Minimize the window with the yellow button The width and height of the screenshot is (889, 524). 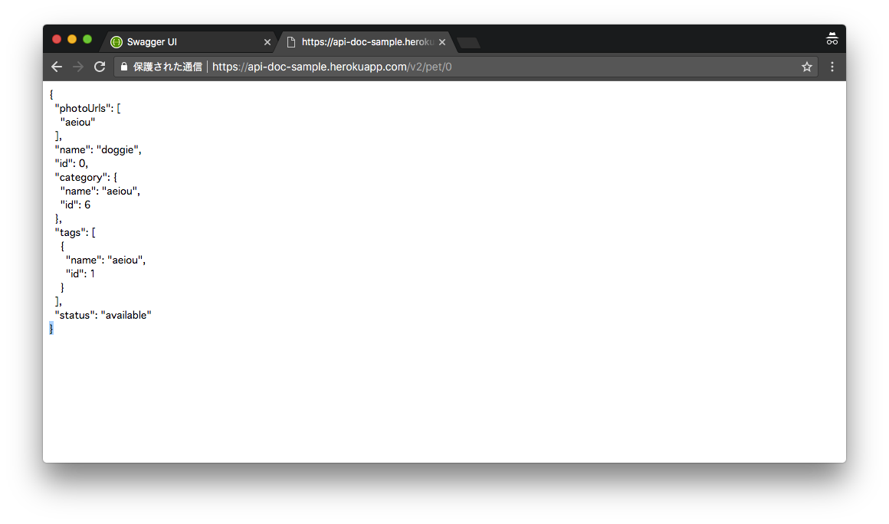click(72, 39)
